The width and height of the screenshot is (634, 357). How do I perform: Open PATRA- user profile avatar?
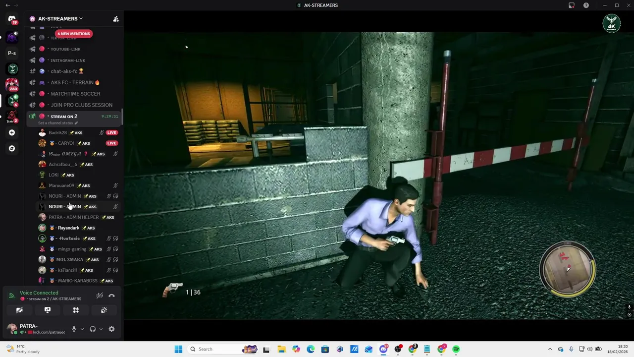(11, 329)
